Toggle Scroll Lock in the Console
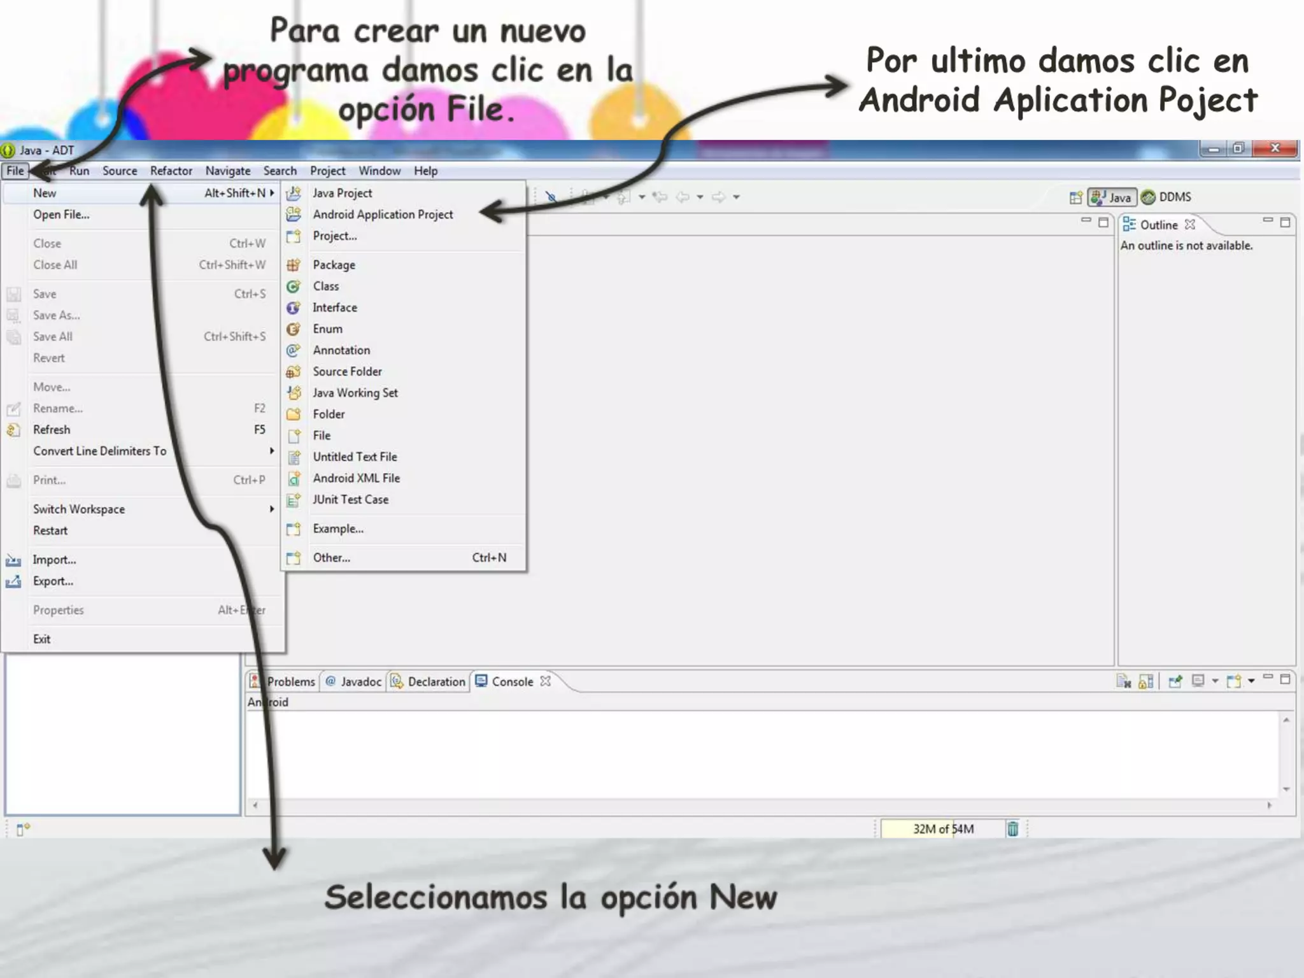1304x978 pixels. pos(1145,682)
